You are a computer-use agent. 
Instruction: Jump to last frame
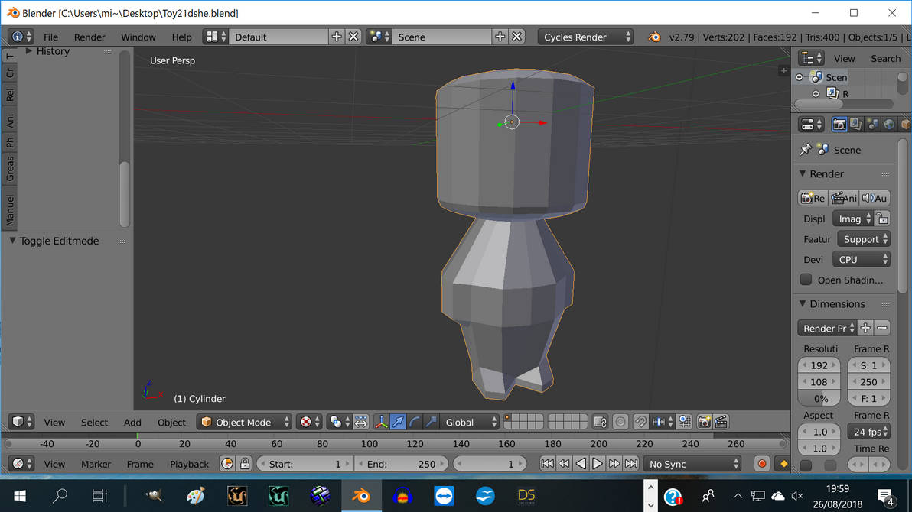coord(631,464)
